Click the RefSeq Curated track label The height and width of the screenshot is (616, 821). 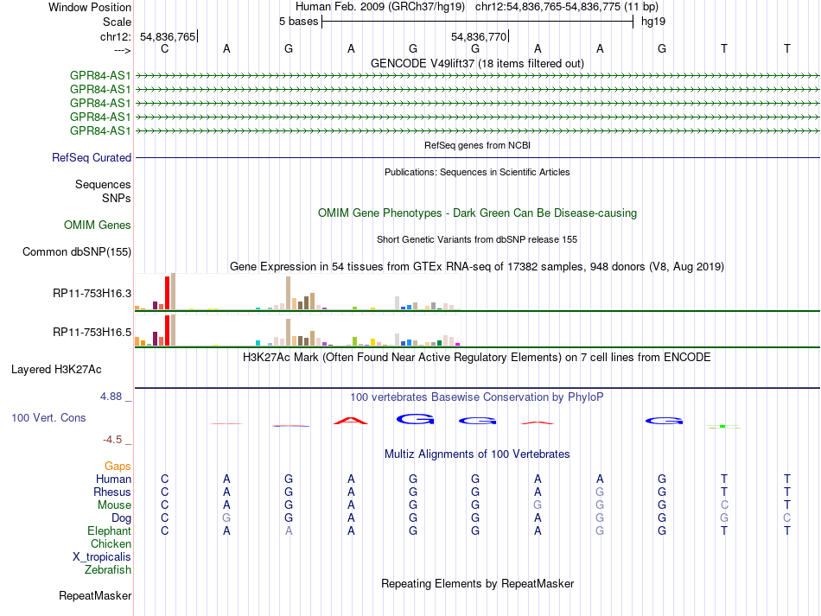(92, 157)
